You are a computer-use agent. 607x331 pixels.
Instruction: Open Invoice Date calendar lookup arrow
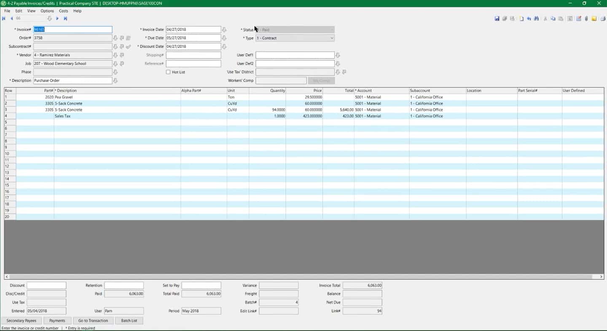(224, 30)
